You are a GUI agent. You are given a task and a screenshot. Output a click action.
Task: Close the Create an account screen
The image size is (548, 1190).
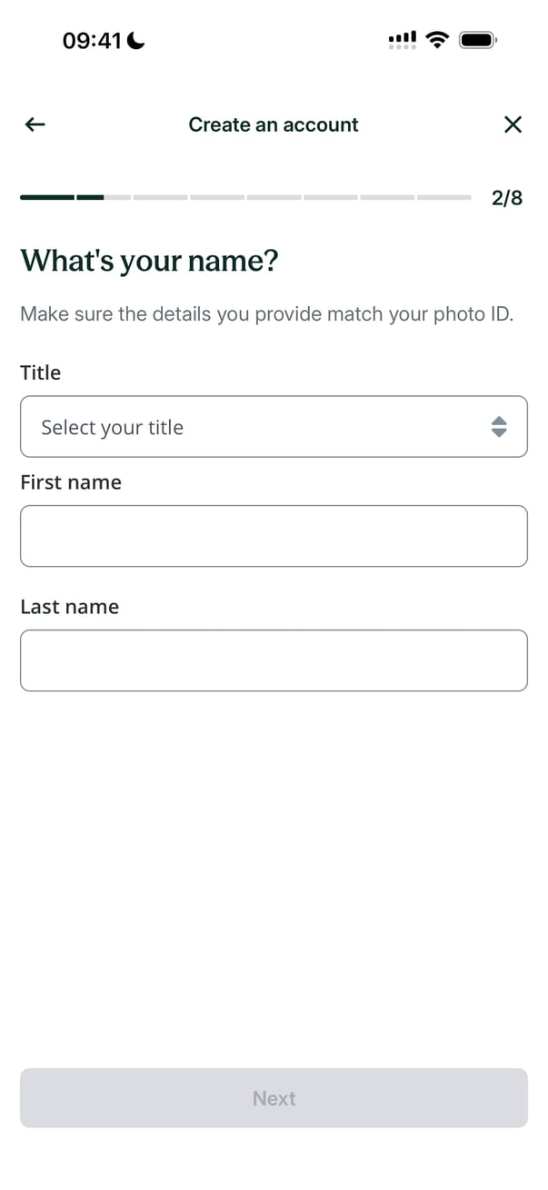(513, 124)
